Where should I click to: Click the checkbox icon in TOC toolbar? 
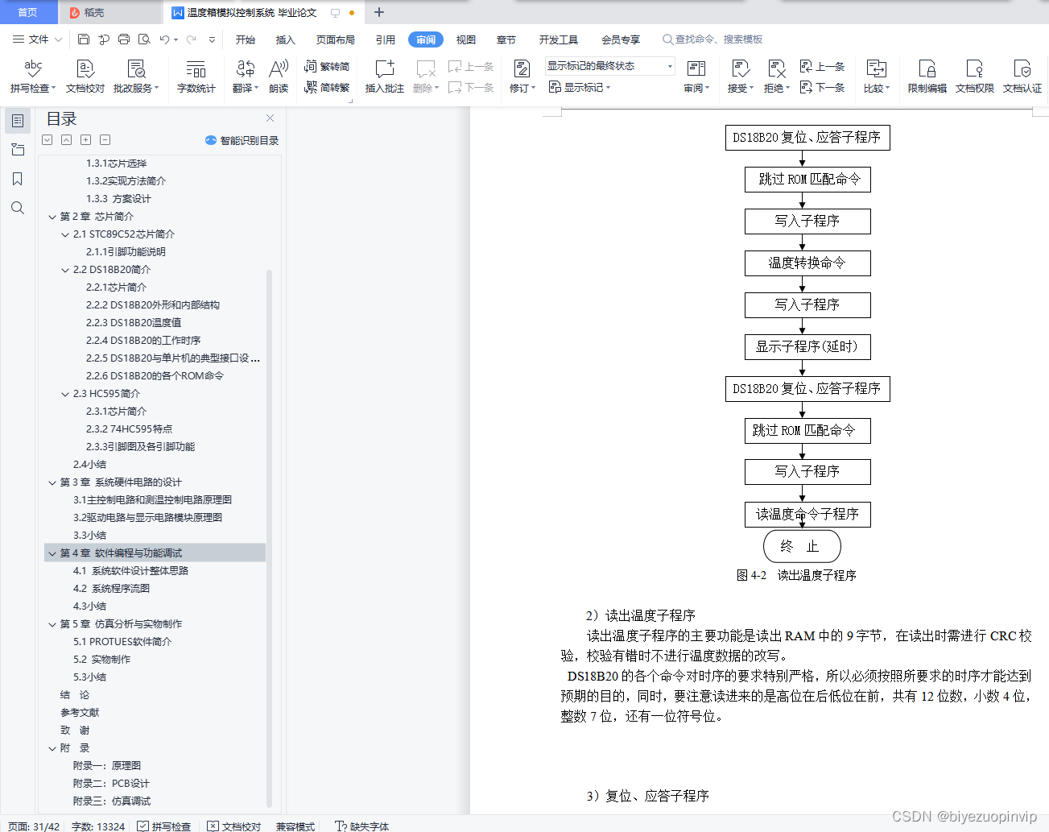point(47,139)
